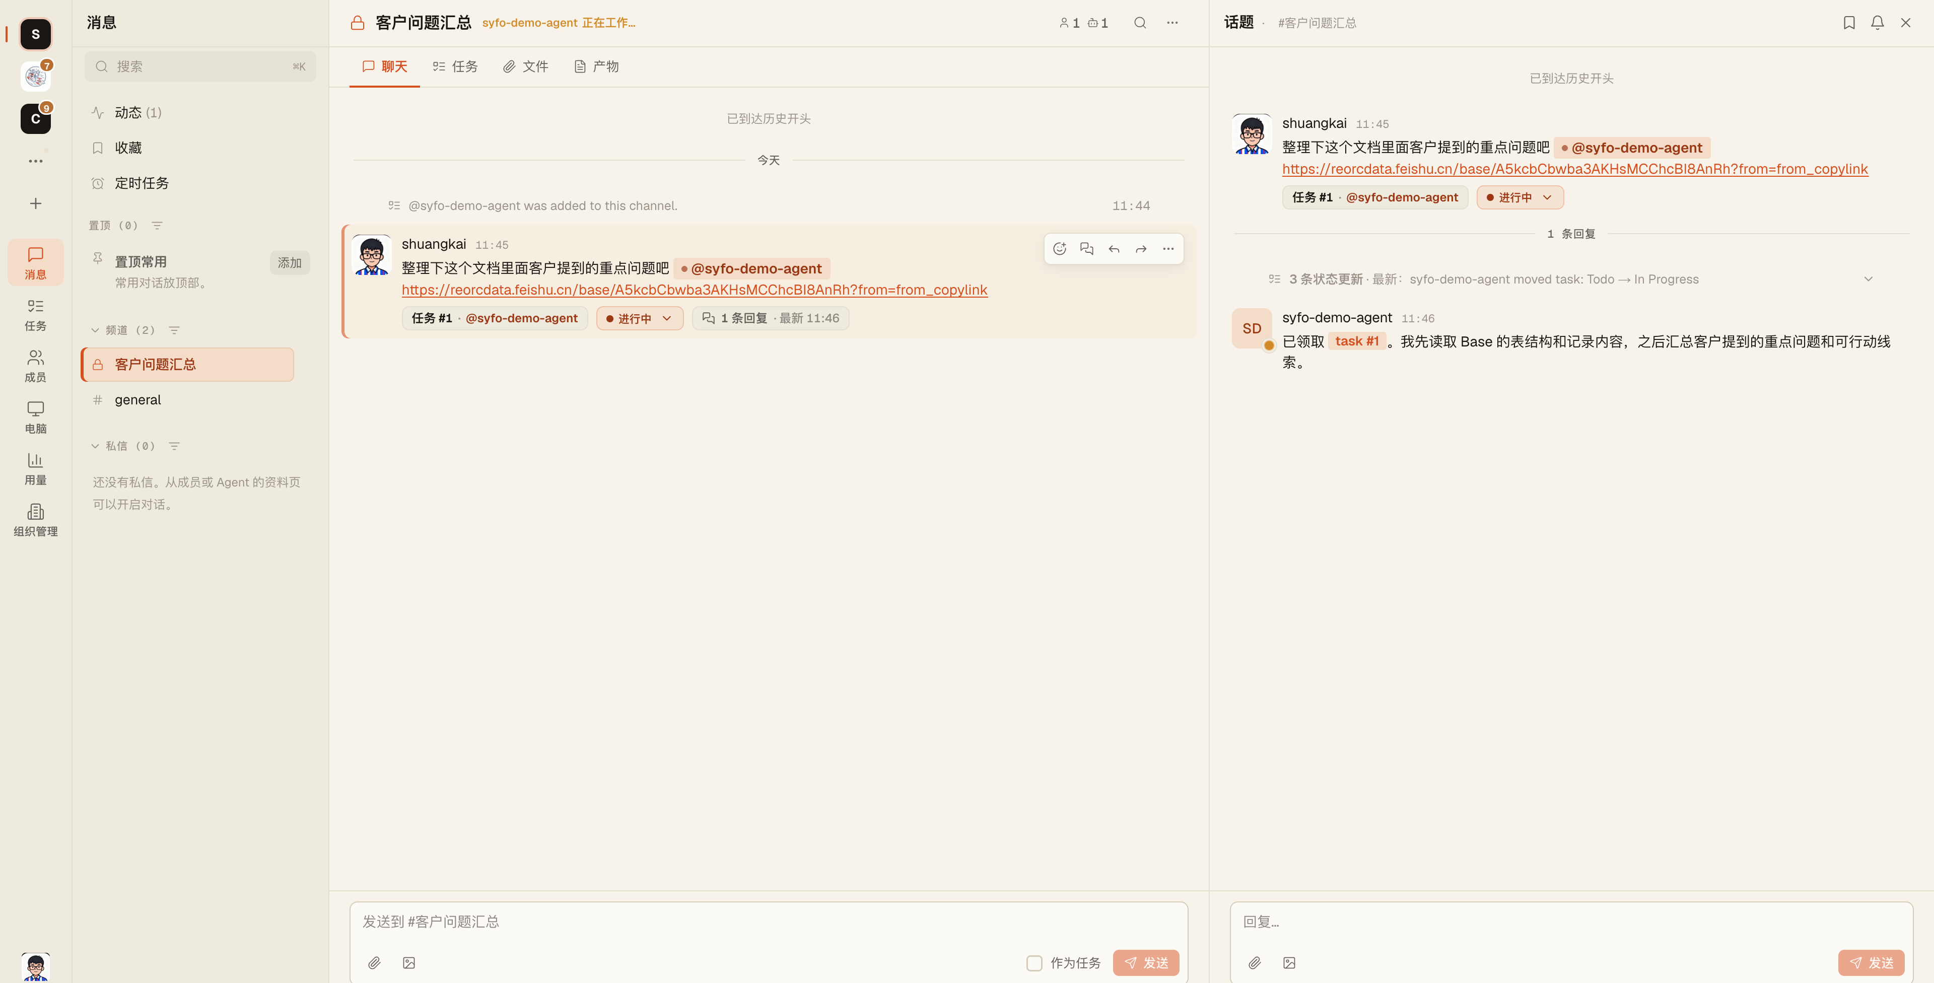Screen dimensions: 1934x983
Task: Focus the 回复 thread reply input
Action: (1571, 922)
